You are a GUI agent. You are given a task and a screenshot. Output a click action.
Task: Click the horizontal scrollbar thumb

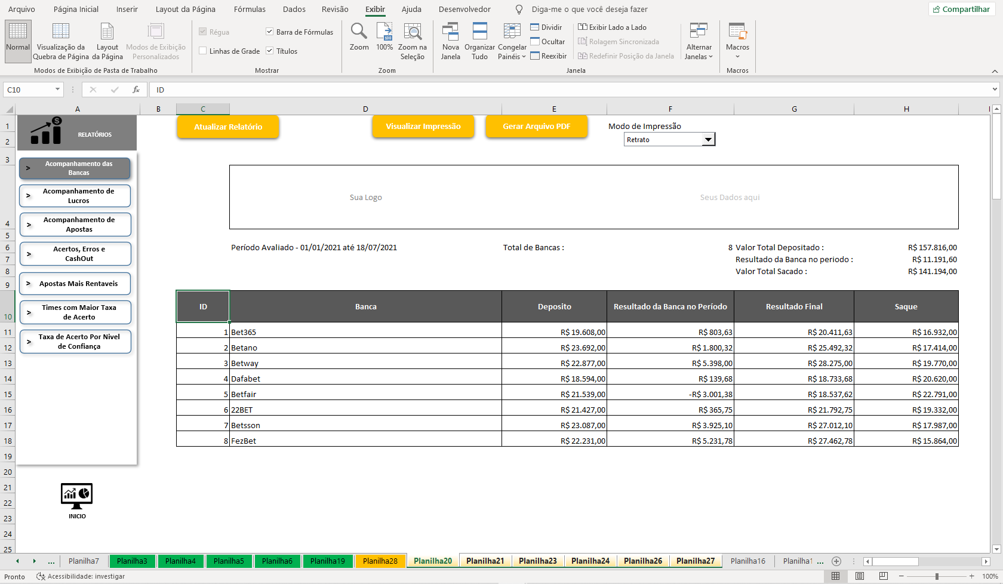click(895, 561)
